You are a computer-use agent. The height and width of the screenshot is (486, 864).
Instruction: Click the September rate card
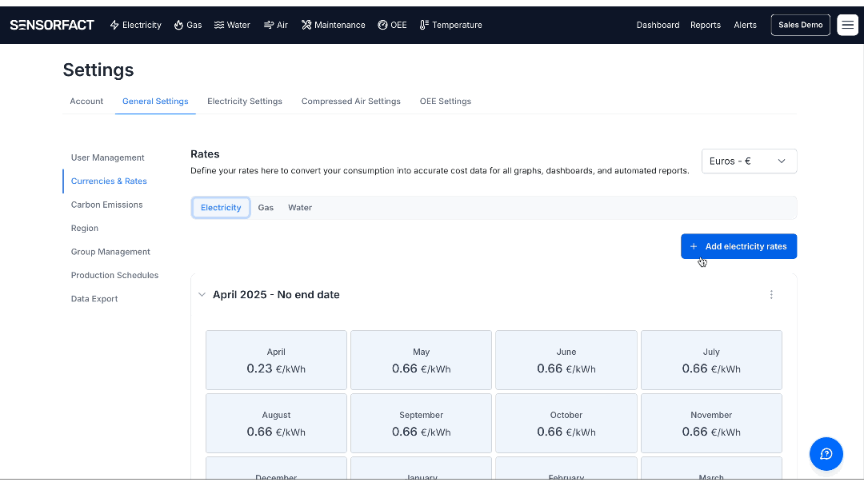point(421,424)
